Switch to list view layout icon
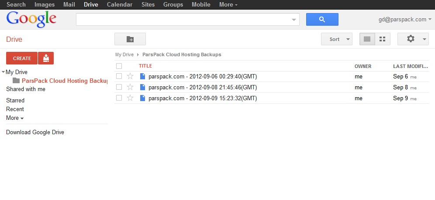 (x=367, y=39)
